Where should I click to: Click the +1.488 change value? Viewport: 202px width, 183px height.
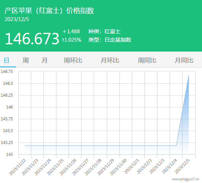[71, 31]
